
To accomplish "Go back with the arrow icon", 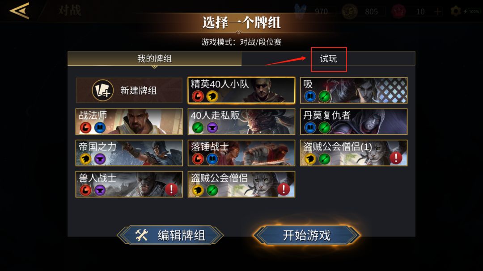I will pos(19,10).
